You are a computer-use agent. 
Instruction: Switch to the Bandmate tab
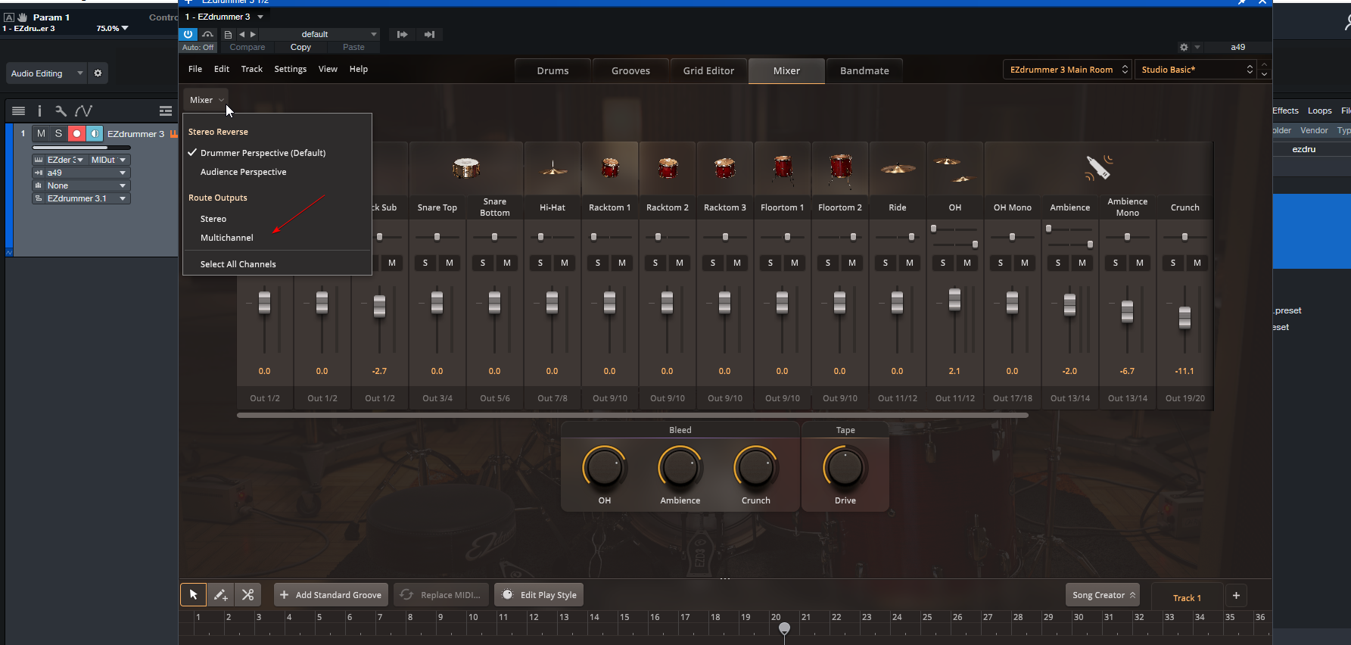[864, 70]
